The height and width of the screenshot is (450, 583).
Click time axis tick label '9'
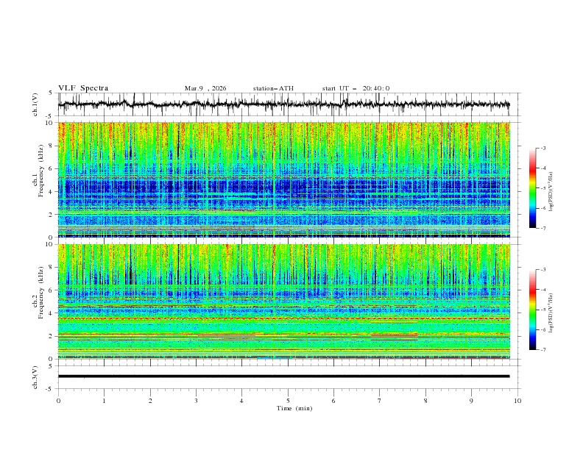(471, 401)
